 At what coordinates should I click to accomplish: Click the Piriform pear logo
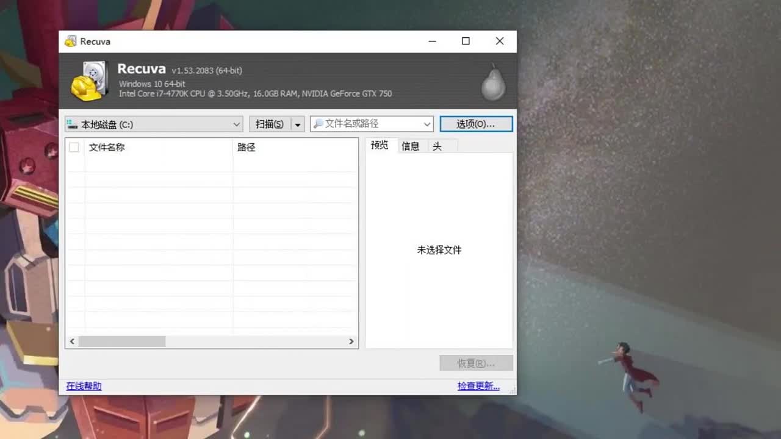(493, 82)
